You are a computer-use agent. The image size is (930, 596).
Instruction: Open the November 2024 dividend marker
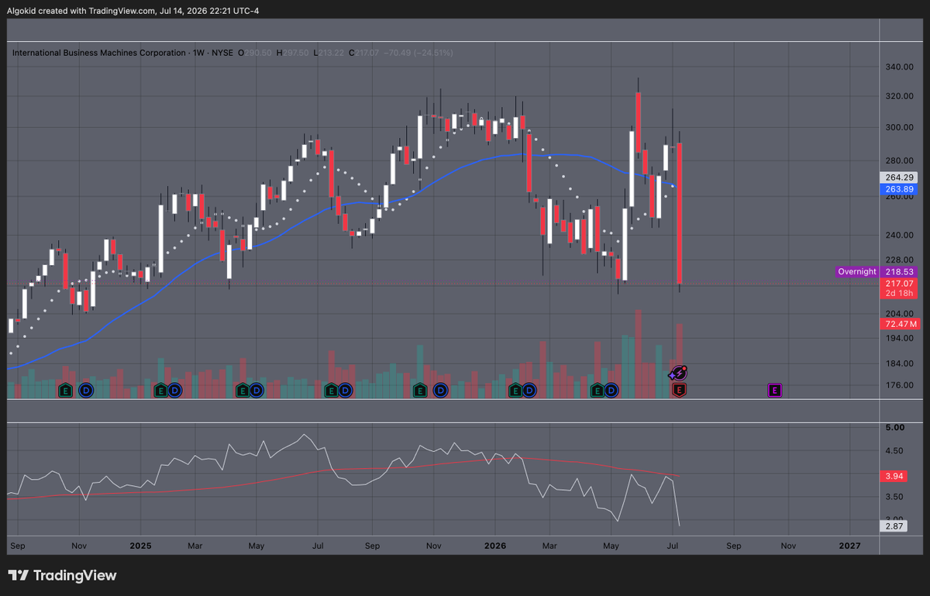coord(84,391)
